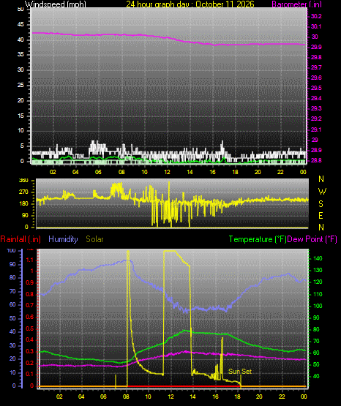Click blue humidity scale value 70
Viewport: 341px width, 406px height.
click(12, 292)
